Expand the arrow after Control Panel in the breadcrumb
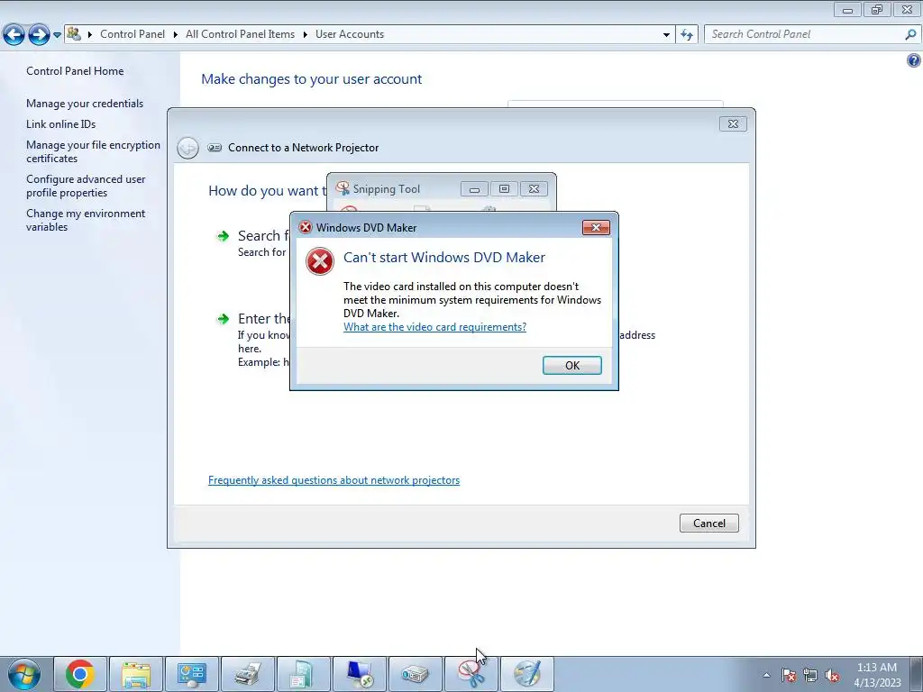The image size is (923, 692). [x=176, y=35]
